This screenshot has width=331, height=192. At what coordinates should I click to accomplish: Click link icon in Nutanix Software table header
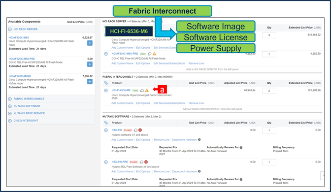coord(106,123)
